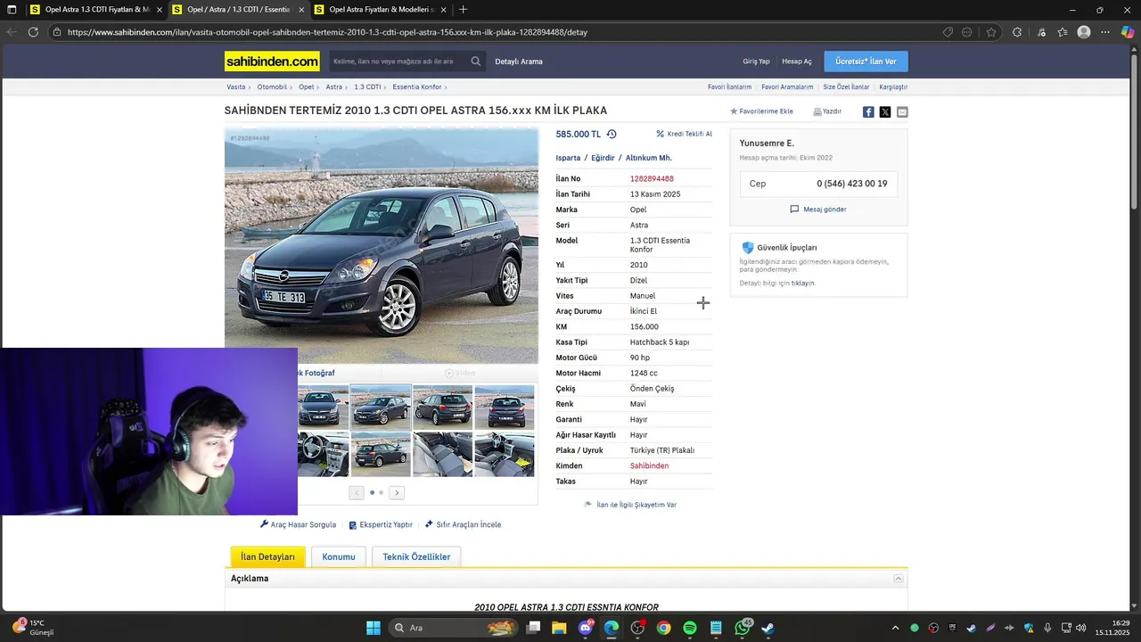Switch to Konumu tab
The width and height of the screenshot is (1141, 642).
(x=339, y=556)
